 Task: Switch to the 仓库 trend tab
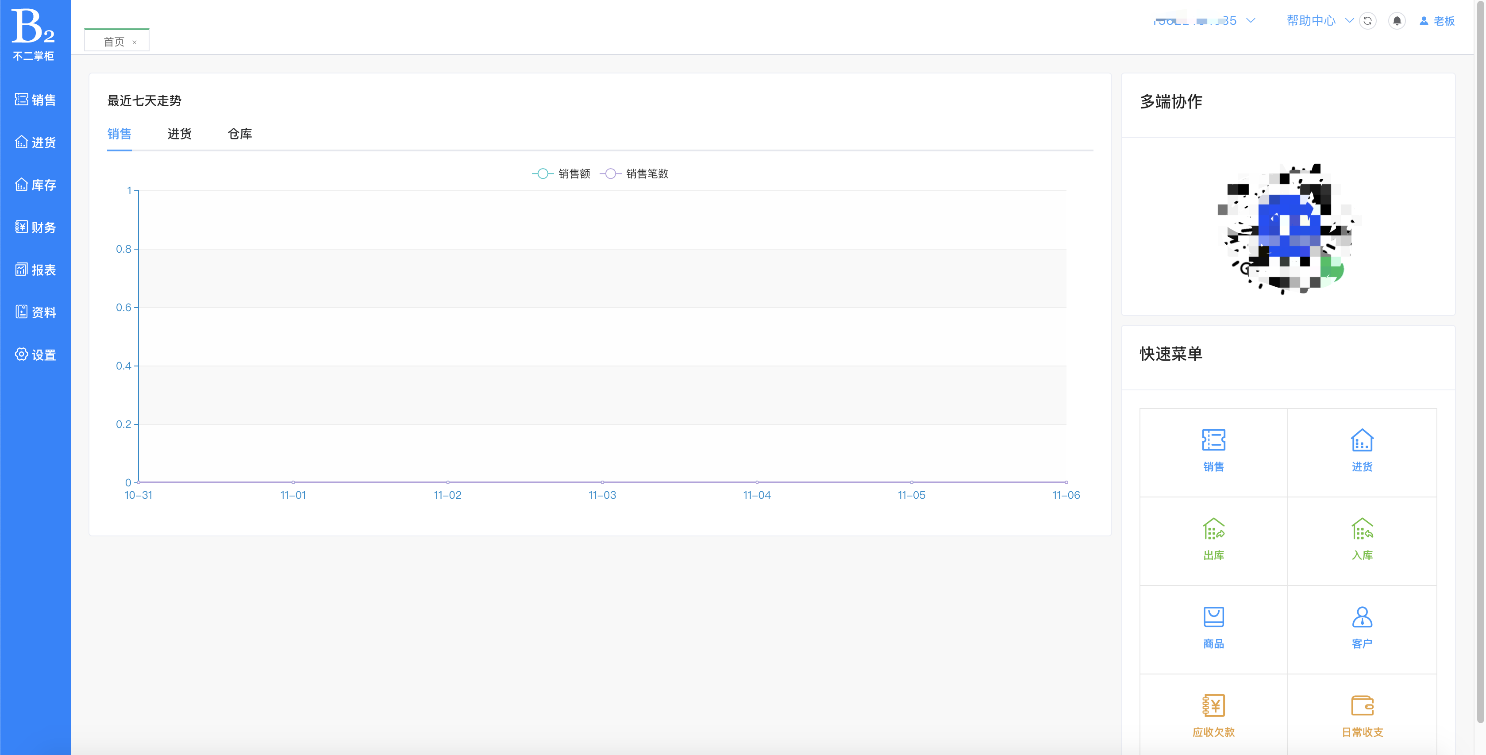240,134
